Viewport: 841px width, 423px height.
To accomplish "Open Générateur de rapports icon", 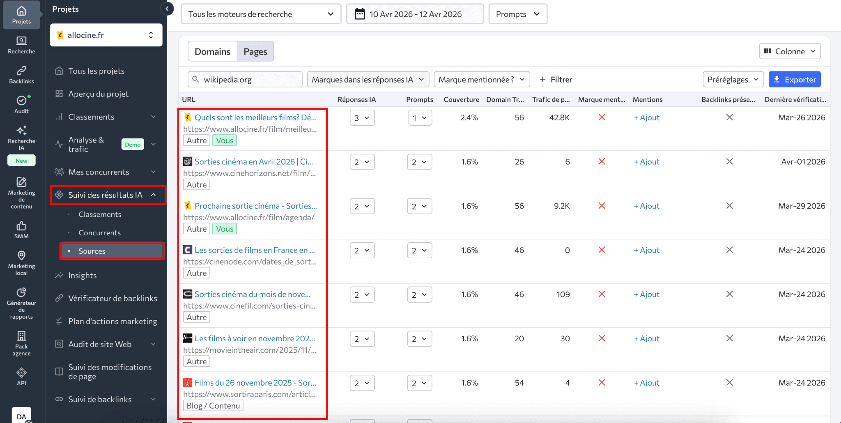I will (x=21, y=292).
